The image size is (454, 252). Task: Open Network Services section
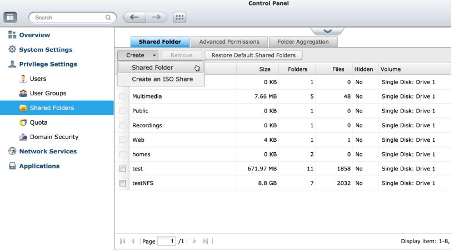48,151
